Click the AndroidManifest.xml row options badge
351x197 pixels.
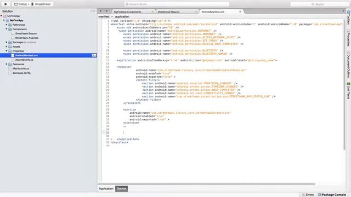[94, 55]
